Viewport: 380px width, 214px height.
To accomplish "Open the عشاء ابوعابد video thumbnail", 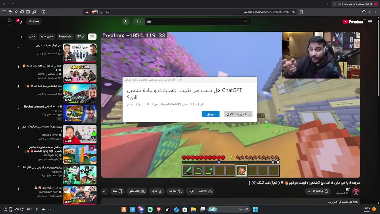I will coord(80,73).
